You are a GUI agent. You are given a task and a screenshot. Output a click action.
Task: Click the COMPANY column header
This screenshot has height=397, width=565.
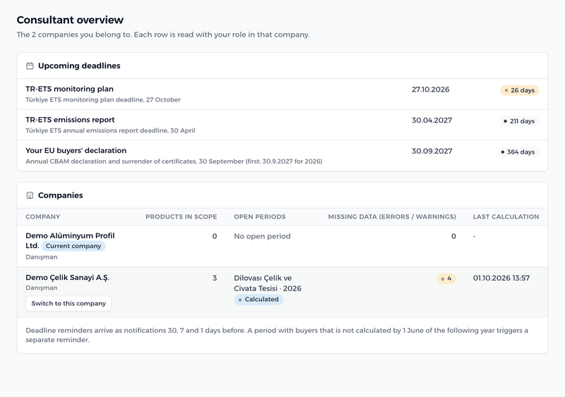[x=43, y=216]
